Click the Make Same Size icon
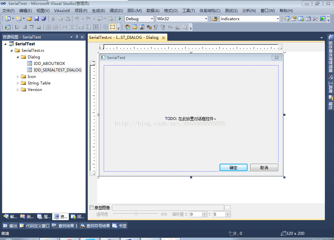This screenshot has height=240, width=334. point(96,27)
